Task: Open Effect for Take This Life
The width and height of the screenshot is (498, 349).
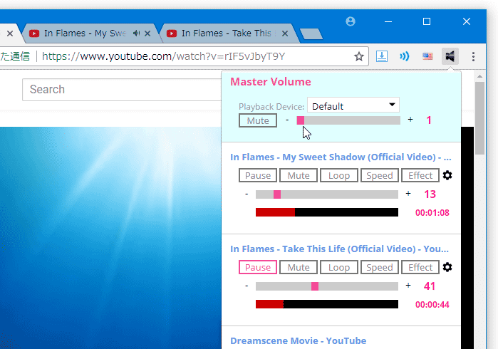Action: coord(420,267)
